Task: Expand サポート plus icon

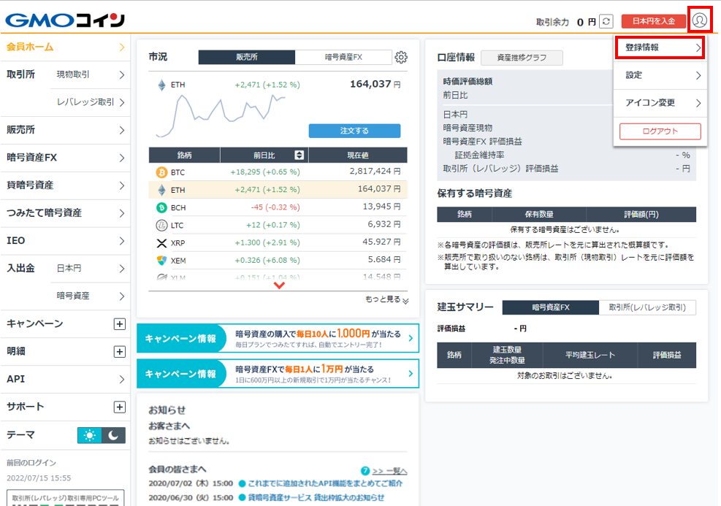Action: 120,407
